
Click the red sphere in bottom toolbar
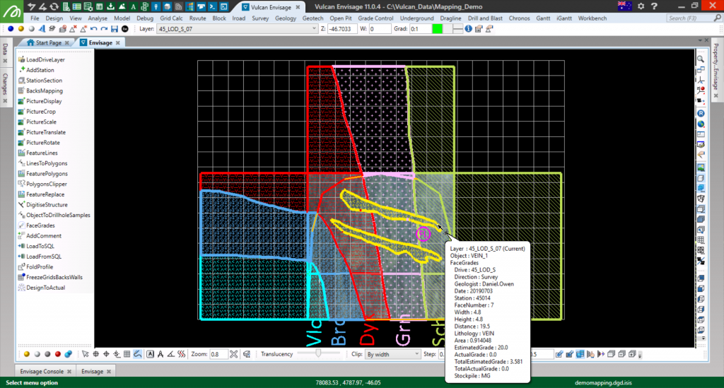(x=58, y=354)
